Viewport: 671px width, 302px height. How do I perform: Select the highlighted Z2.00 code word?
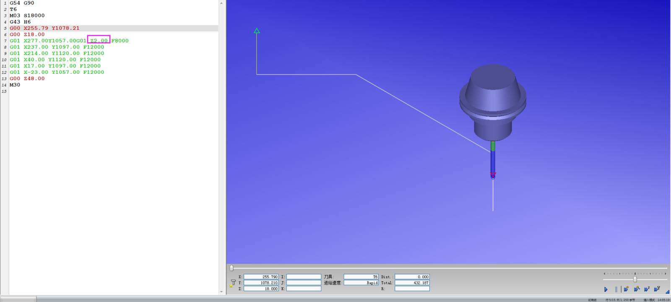[99, 41]
